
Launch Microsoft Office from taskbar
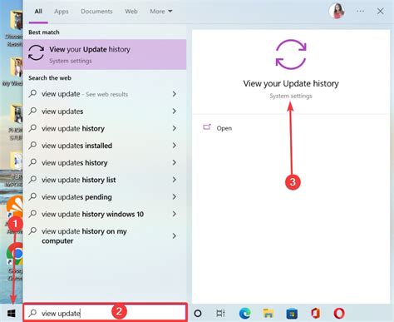pos(316,314)
